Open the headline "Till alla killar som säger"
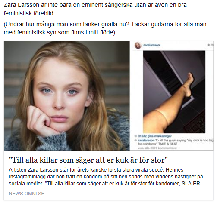Image resolution: width=217 pixels, height=203 pixels. coord(88,160)
